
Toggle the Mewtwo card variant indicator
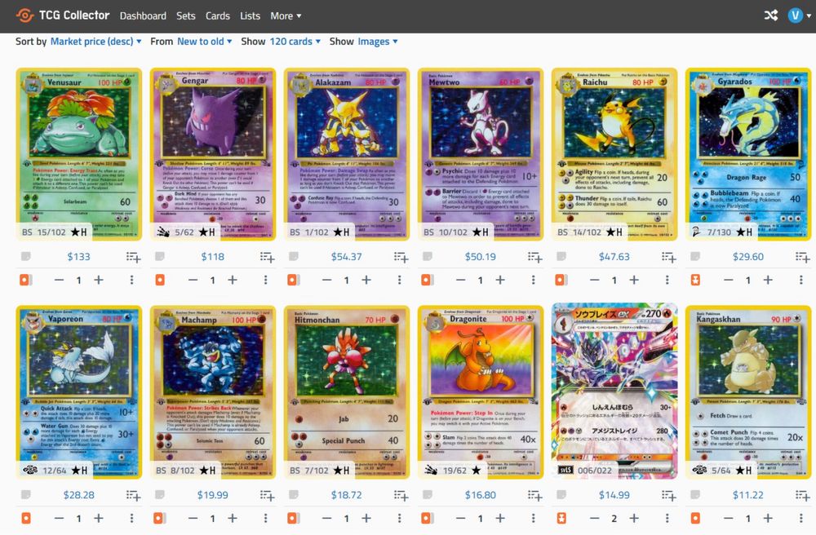[428, 281]
